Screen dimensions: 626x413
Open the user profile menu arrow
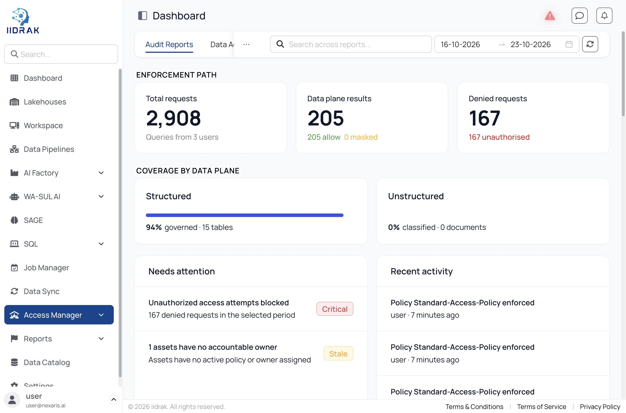point(114,400)
